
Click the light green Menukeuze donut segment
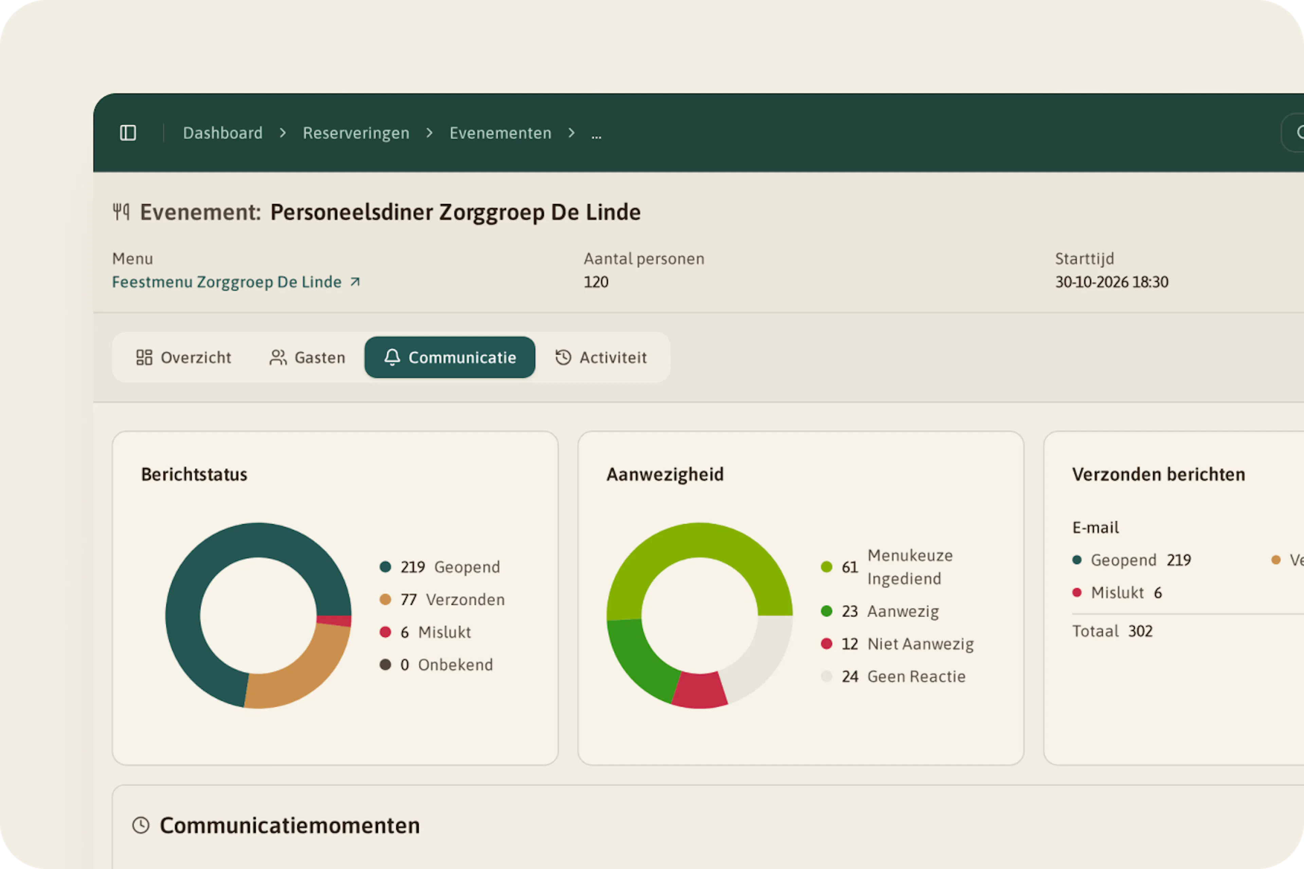(x=700, y=540)
